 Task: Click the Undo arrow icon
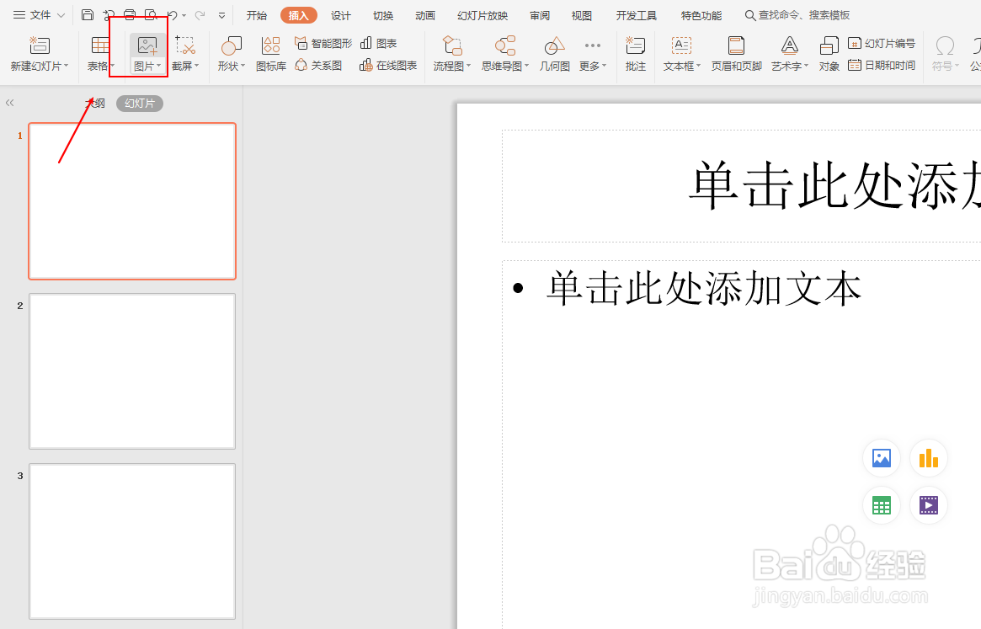coord(173,15)
